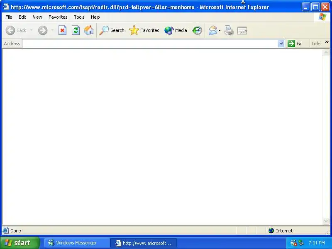Open the Favorites star toolbar button
Screen dimensions: 332x249
[x=144, y=30]
